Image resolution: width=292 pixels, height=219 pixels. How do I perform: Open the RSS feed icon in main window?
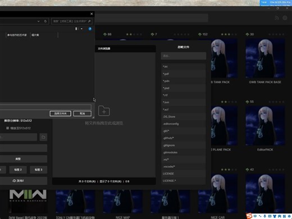point(277,18)
